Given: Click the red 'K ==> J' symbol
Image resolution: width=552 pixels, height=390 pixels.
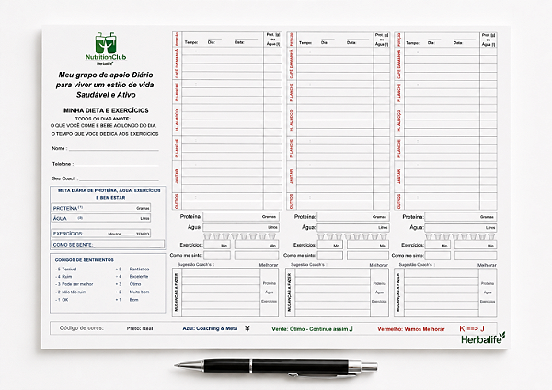Looking at the screenshot, I should (x=472, y=328).
